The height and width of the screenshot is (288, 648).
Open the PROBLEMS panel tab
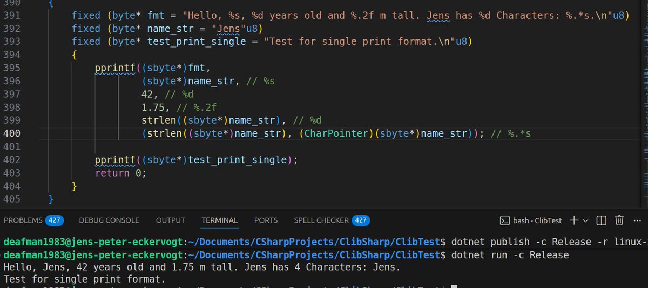24,220
